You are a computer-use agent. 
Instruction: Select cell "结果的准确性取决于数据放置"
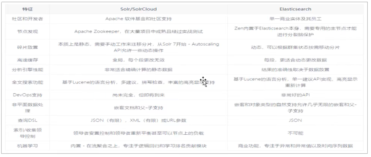[x=295, y=69]
